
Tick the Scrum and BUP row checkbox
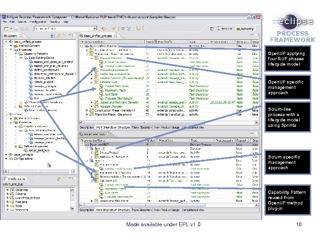[82, 145]
